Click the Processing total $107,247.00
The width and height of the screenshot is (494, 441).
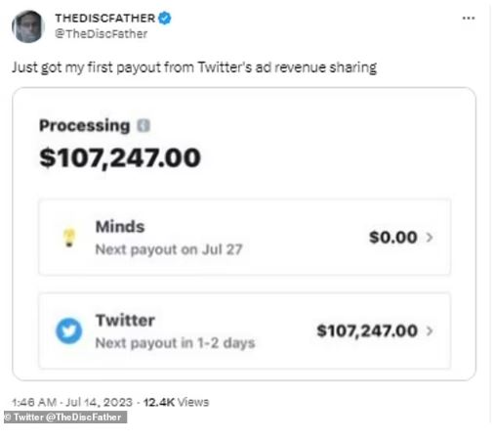click(x=120, y=158)
